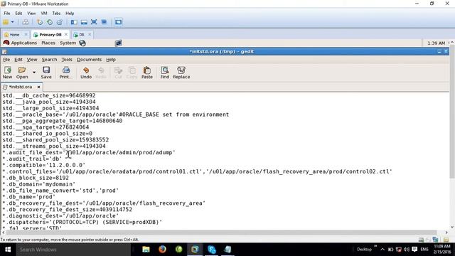Open VMware View menu

pyautogui.click(x=31, y=14)
